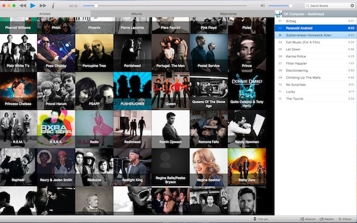Toggle Aléatoire shuffle mode
This screenshot has height=223, width=357.
[308, 219]
